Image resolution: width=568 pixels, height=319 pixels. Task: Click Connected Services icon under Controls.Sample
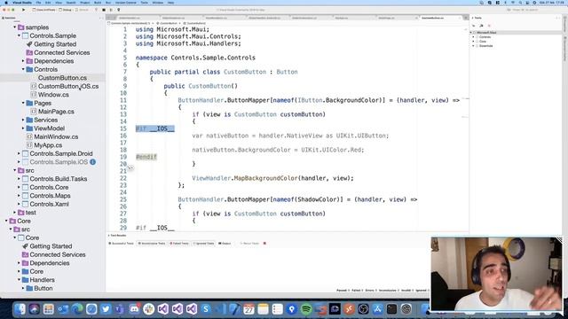pos(29,52)
